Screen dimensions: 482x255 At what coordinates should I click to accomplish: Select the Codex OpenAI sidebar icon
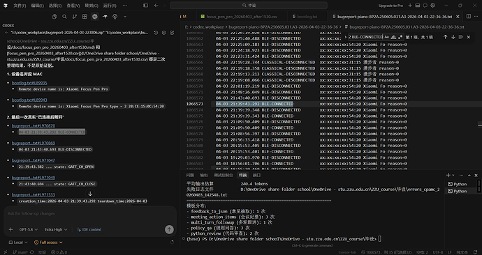click(x=95, y=17)
